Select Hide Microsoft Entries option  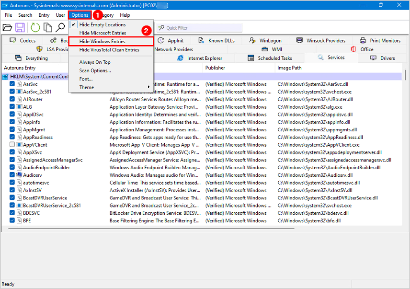point(111,33)
